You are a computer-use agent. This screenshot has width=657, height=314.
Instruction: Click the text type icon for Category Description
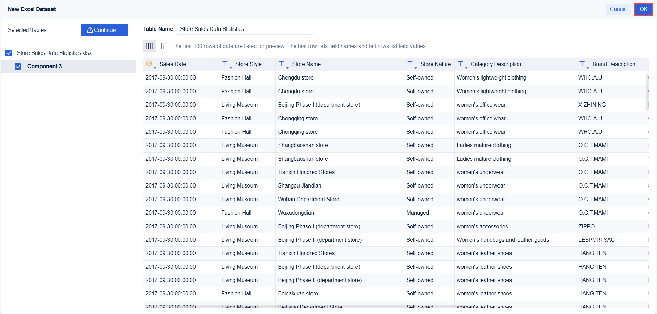[x=460, y=64]
